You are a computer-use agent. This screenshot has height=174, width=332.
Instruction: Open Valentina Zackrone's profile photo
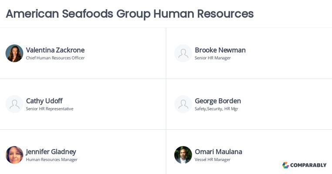(x=14, y=53)
